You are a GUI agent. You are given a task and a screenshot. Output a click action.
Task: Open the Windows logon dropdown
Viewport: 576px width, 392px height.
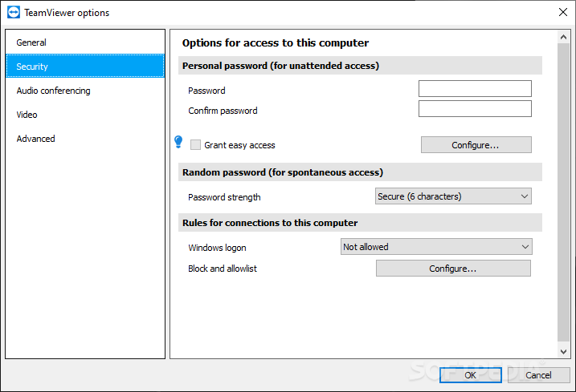[436, 247]
